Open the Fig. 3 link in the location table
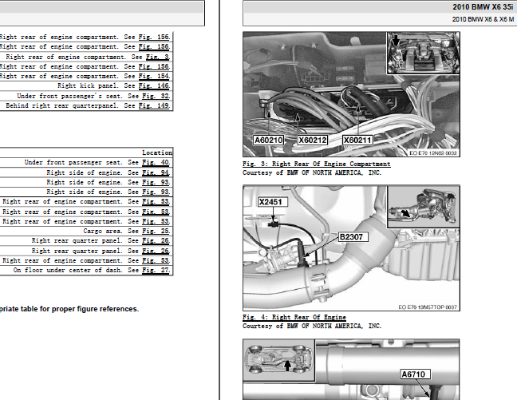Image resolution: width=517 pixels, height=400 pixels. tap(158, 57)
